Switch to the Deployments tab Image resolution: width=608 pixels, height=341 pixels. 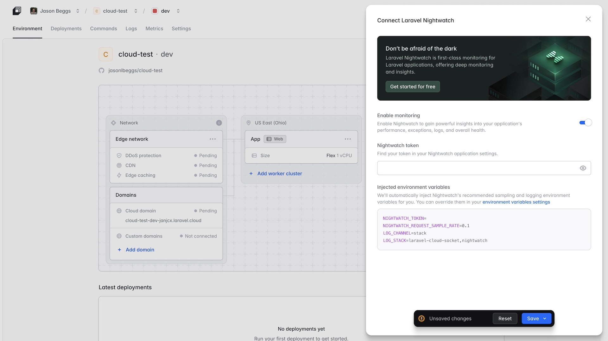point(66,28)
